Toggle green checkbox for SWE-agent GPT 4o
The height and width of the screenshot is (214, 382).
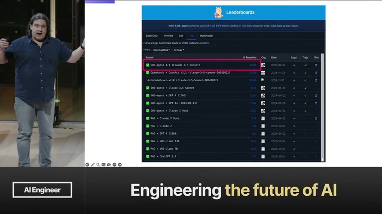point(148,103)
